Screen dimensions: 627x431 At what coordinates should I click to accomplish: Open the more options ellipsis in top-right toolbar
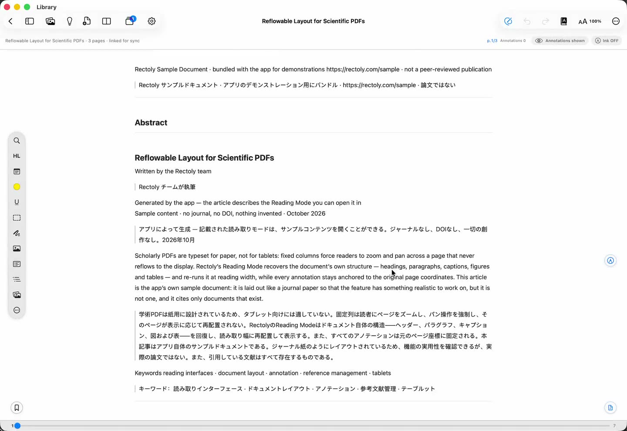point(616,21)
